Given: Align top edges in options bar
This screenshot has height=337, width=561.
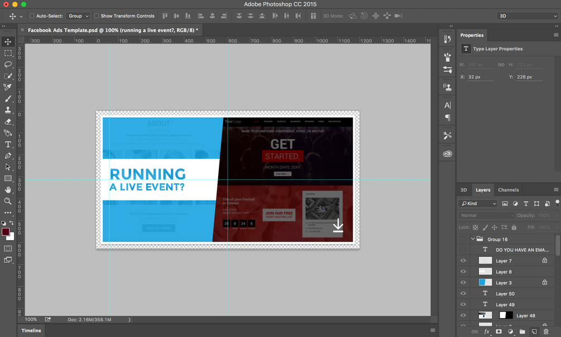Looking at the screenshot, I should (165, 16).
